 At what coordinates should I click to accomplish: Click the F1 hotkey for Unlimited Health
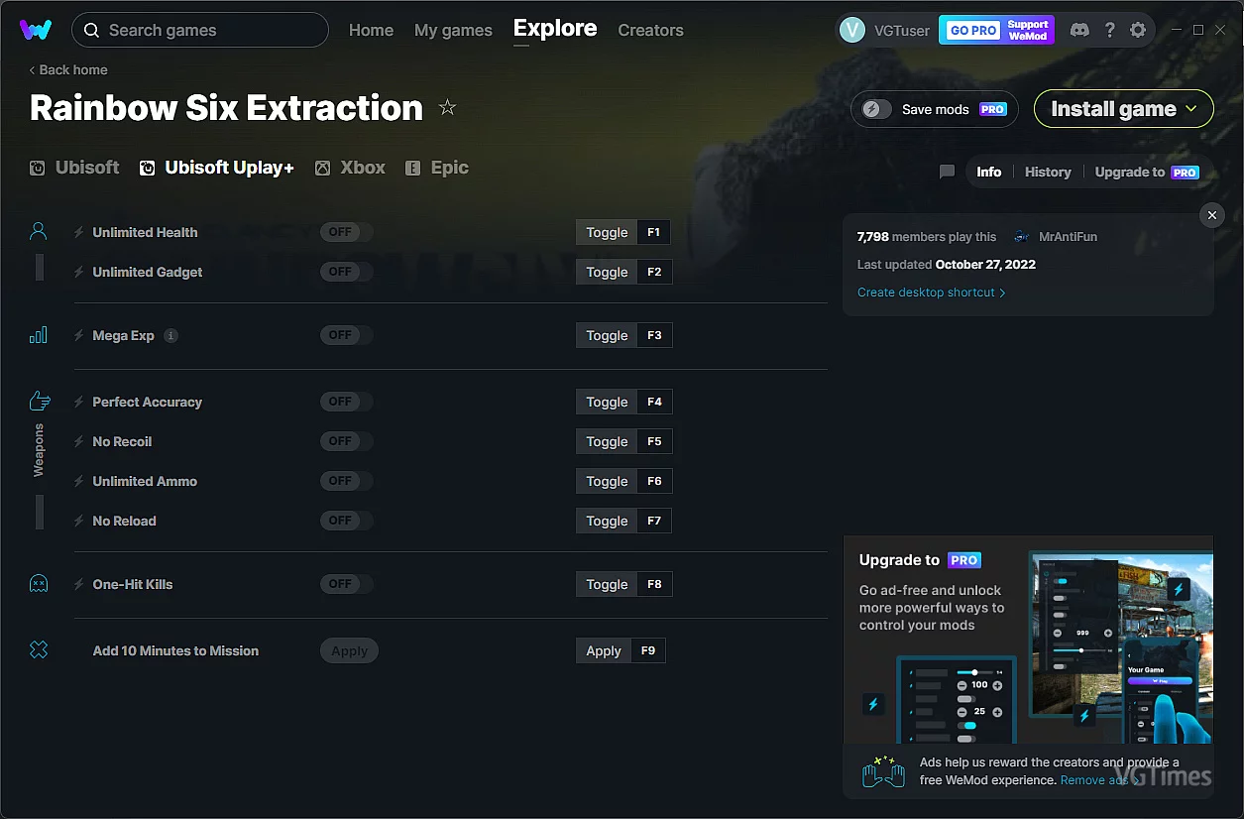[654, 232]
